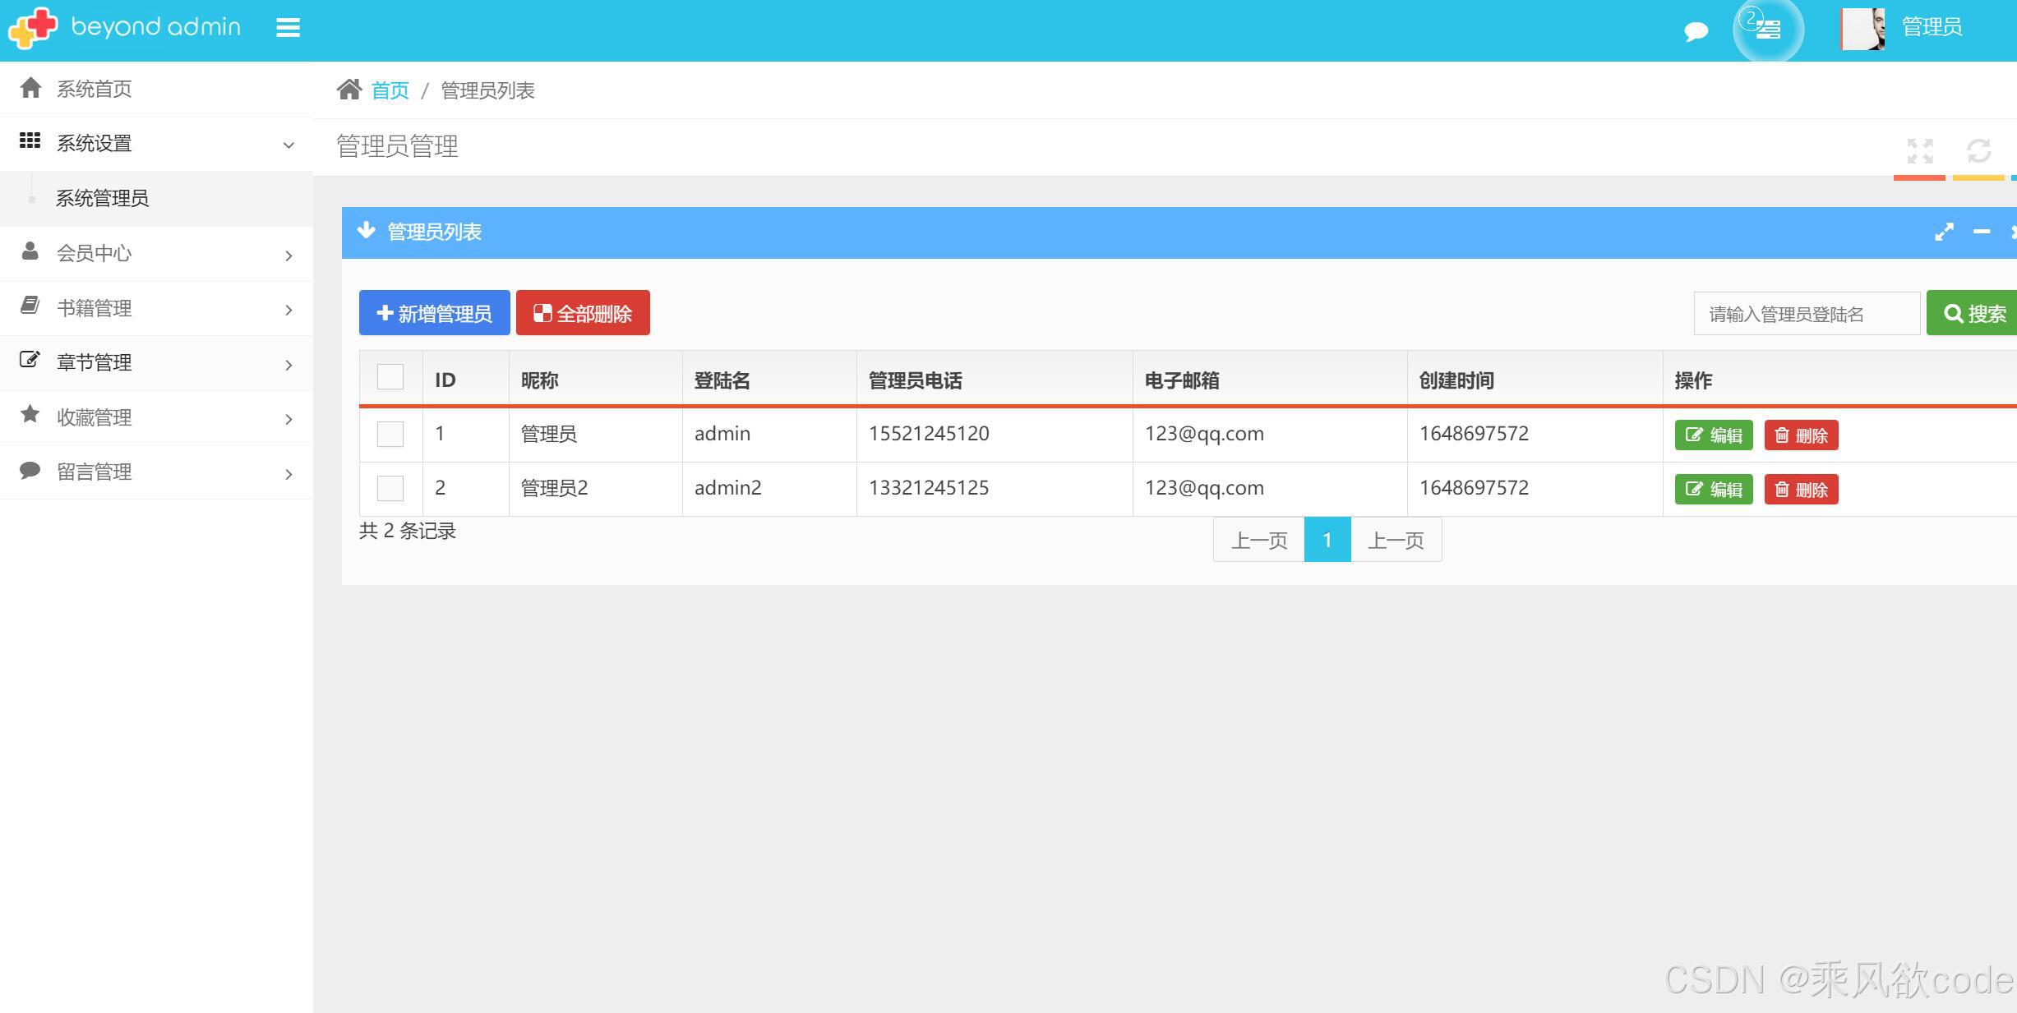Click the red 全部删除 button
The width and height of the screenshot is (2017, 1013).
click(583, 313)
